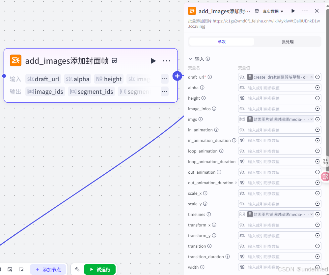Show info tooltip for out_animation
Image resolution: width=329 pixels, height=275 pixels.
coord(219,172)
